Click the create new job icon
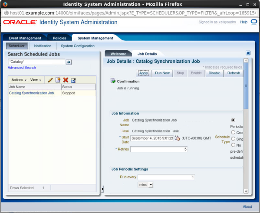This screenshot has width=260, height=213. [x=58, y=80]
